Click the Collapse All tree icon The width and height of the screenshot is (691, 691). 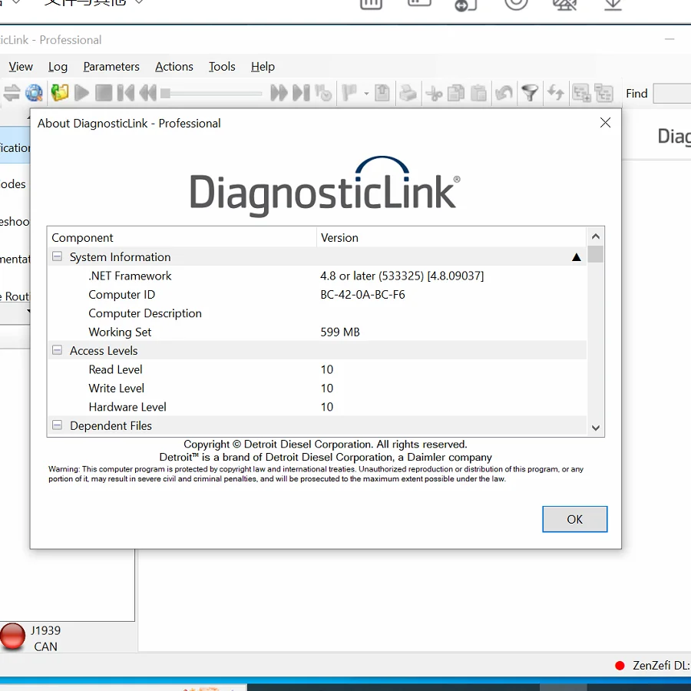(603, 93)
